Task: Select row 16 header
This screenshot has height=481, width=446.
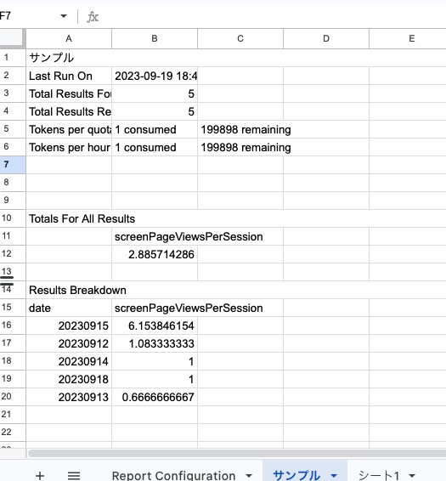Action: point(13,325)
